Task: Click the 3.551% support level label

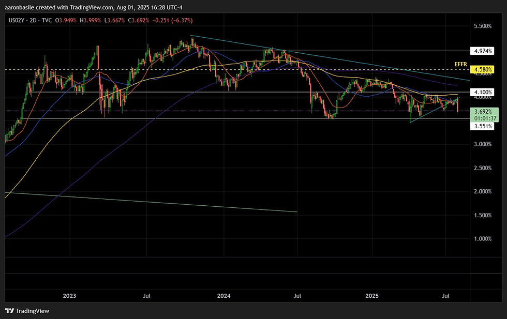Action: [483, 126]
